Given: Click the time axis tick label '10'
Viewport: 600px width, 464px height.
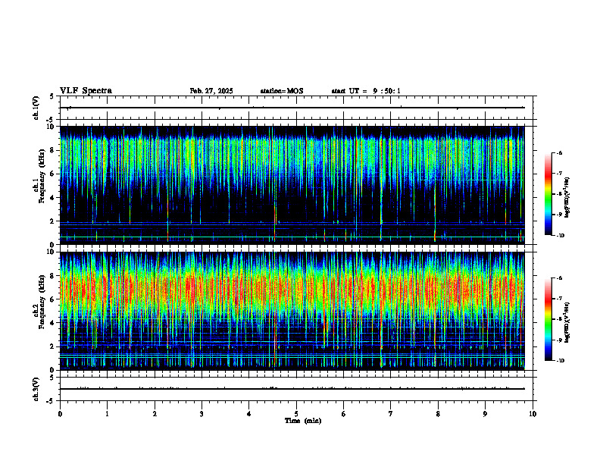Looking at the screenshot, I should point(533,414).
